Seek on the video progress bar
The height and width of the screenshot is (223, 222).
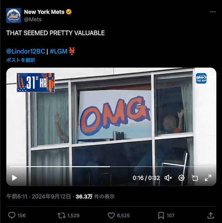point(111,167)
